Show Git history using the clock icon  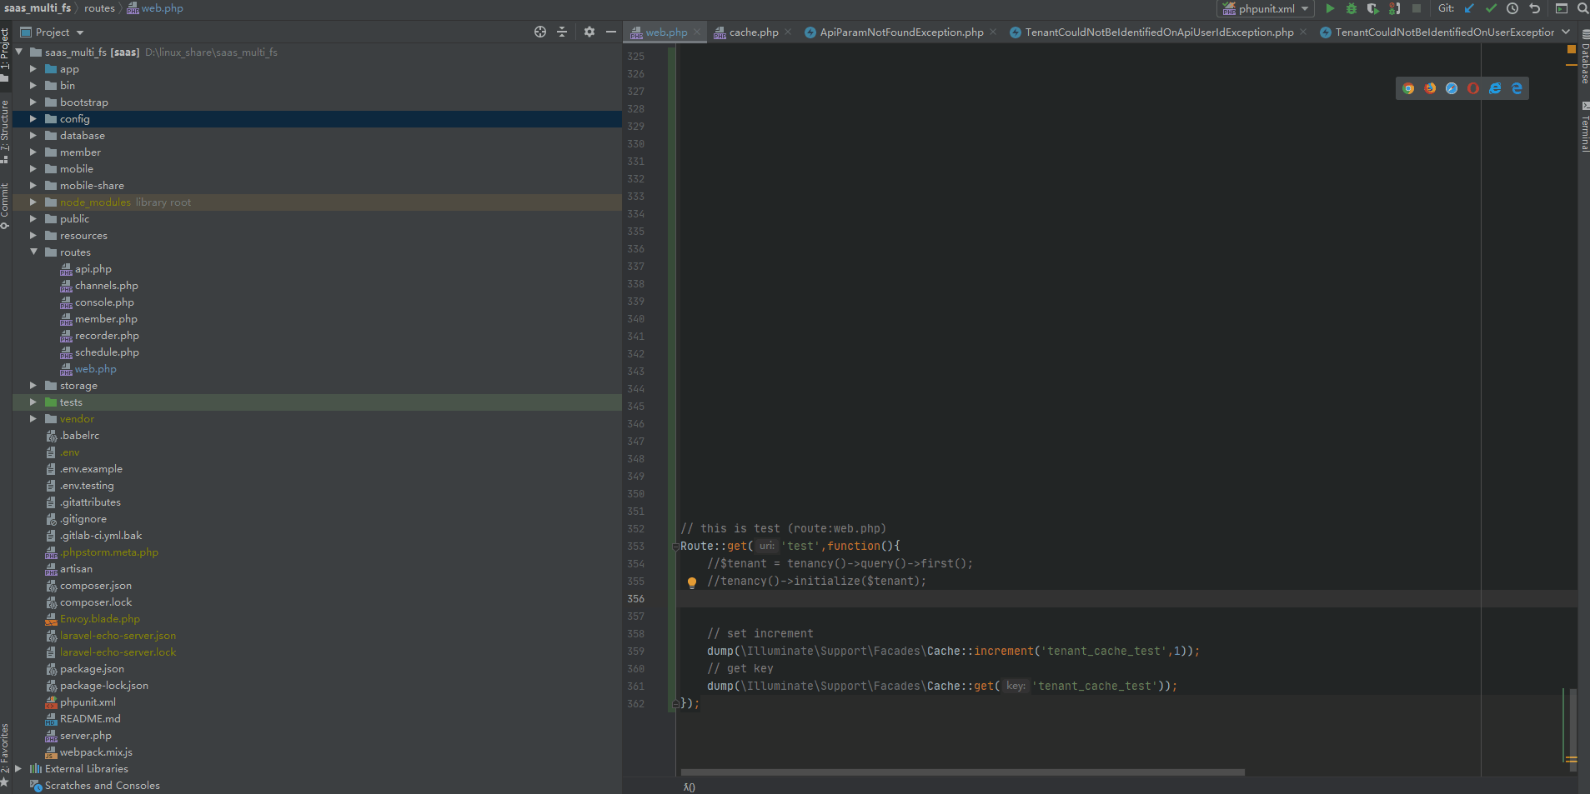1512,9
